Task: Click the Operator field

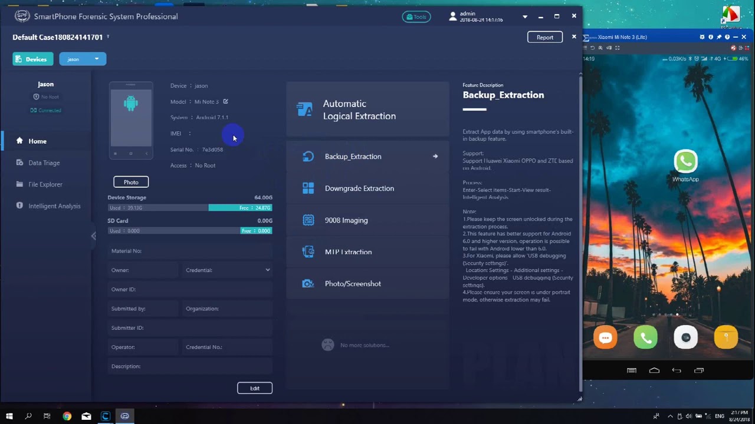Action: pos(143,347)
